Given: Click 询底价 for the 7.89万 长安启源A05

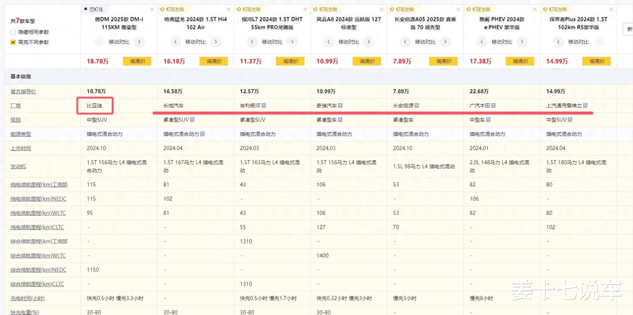Looking at the screenshot, I should pos(443,61).
